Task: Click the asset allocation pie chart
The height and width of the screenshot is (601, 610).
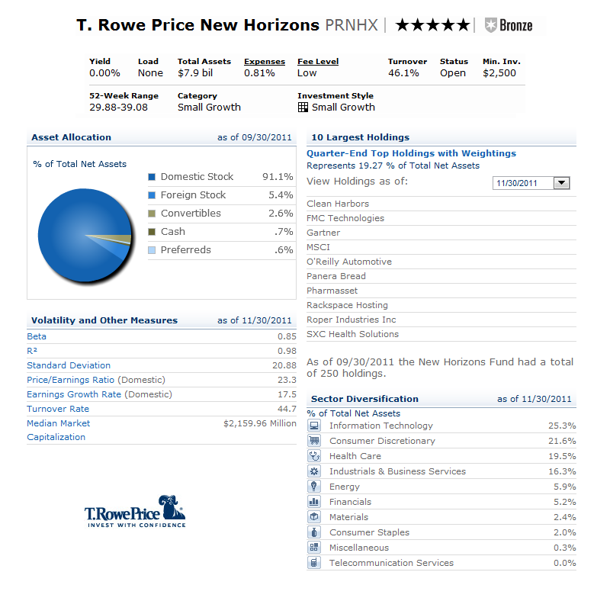Action: point(85,236)
